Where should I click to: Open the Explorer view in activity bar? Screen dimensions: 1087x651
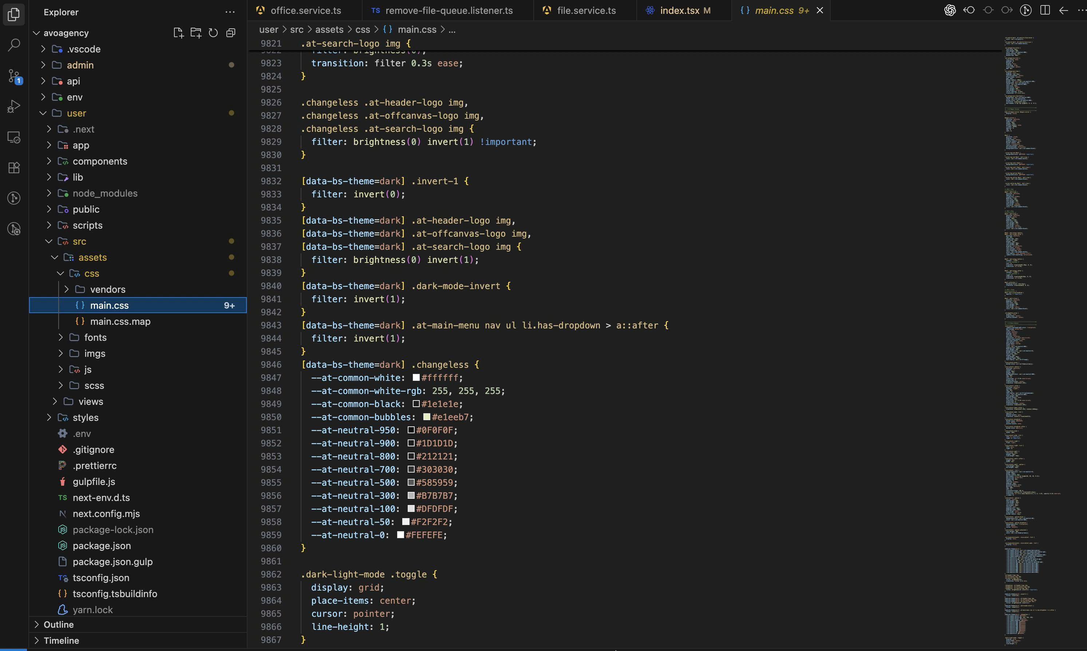pyautogui.click(x=14, y=15)
